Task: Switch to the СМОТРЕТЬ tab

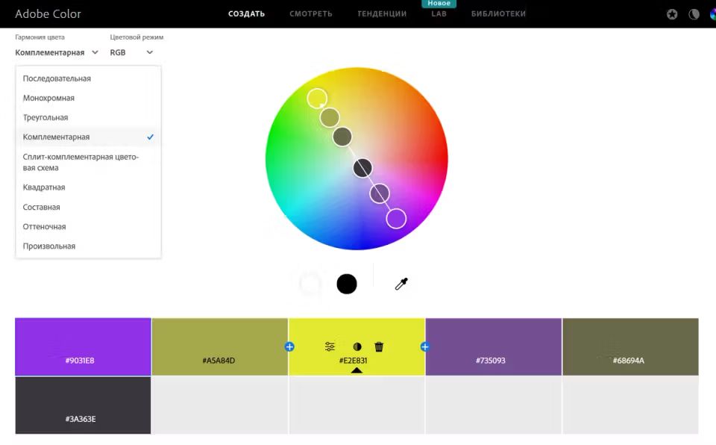Action: pos(311,13)
